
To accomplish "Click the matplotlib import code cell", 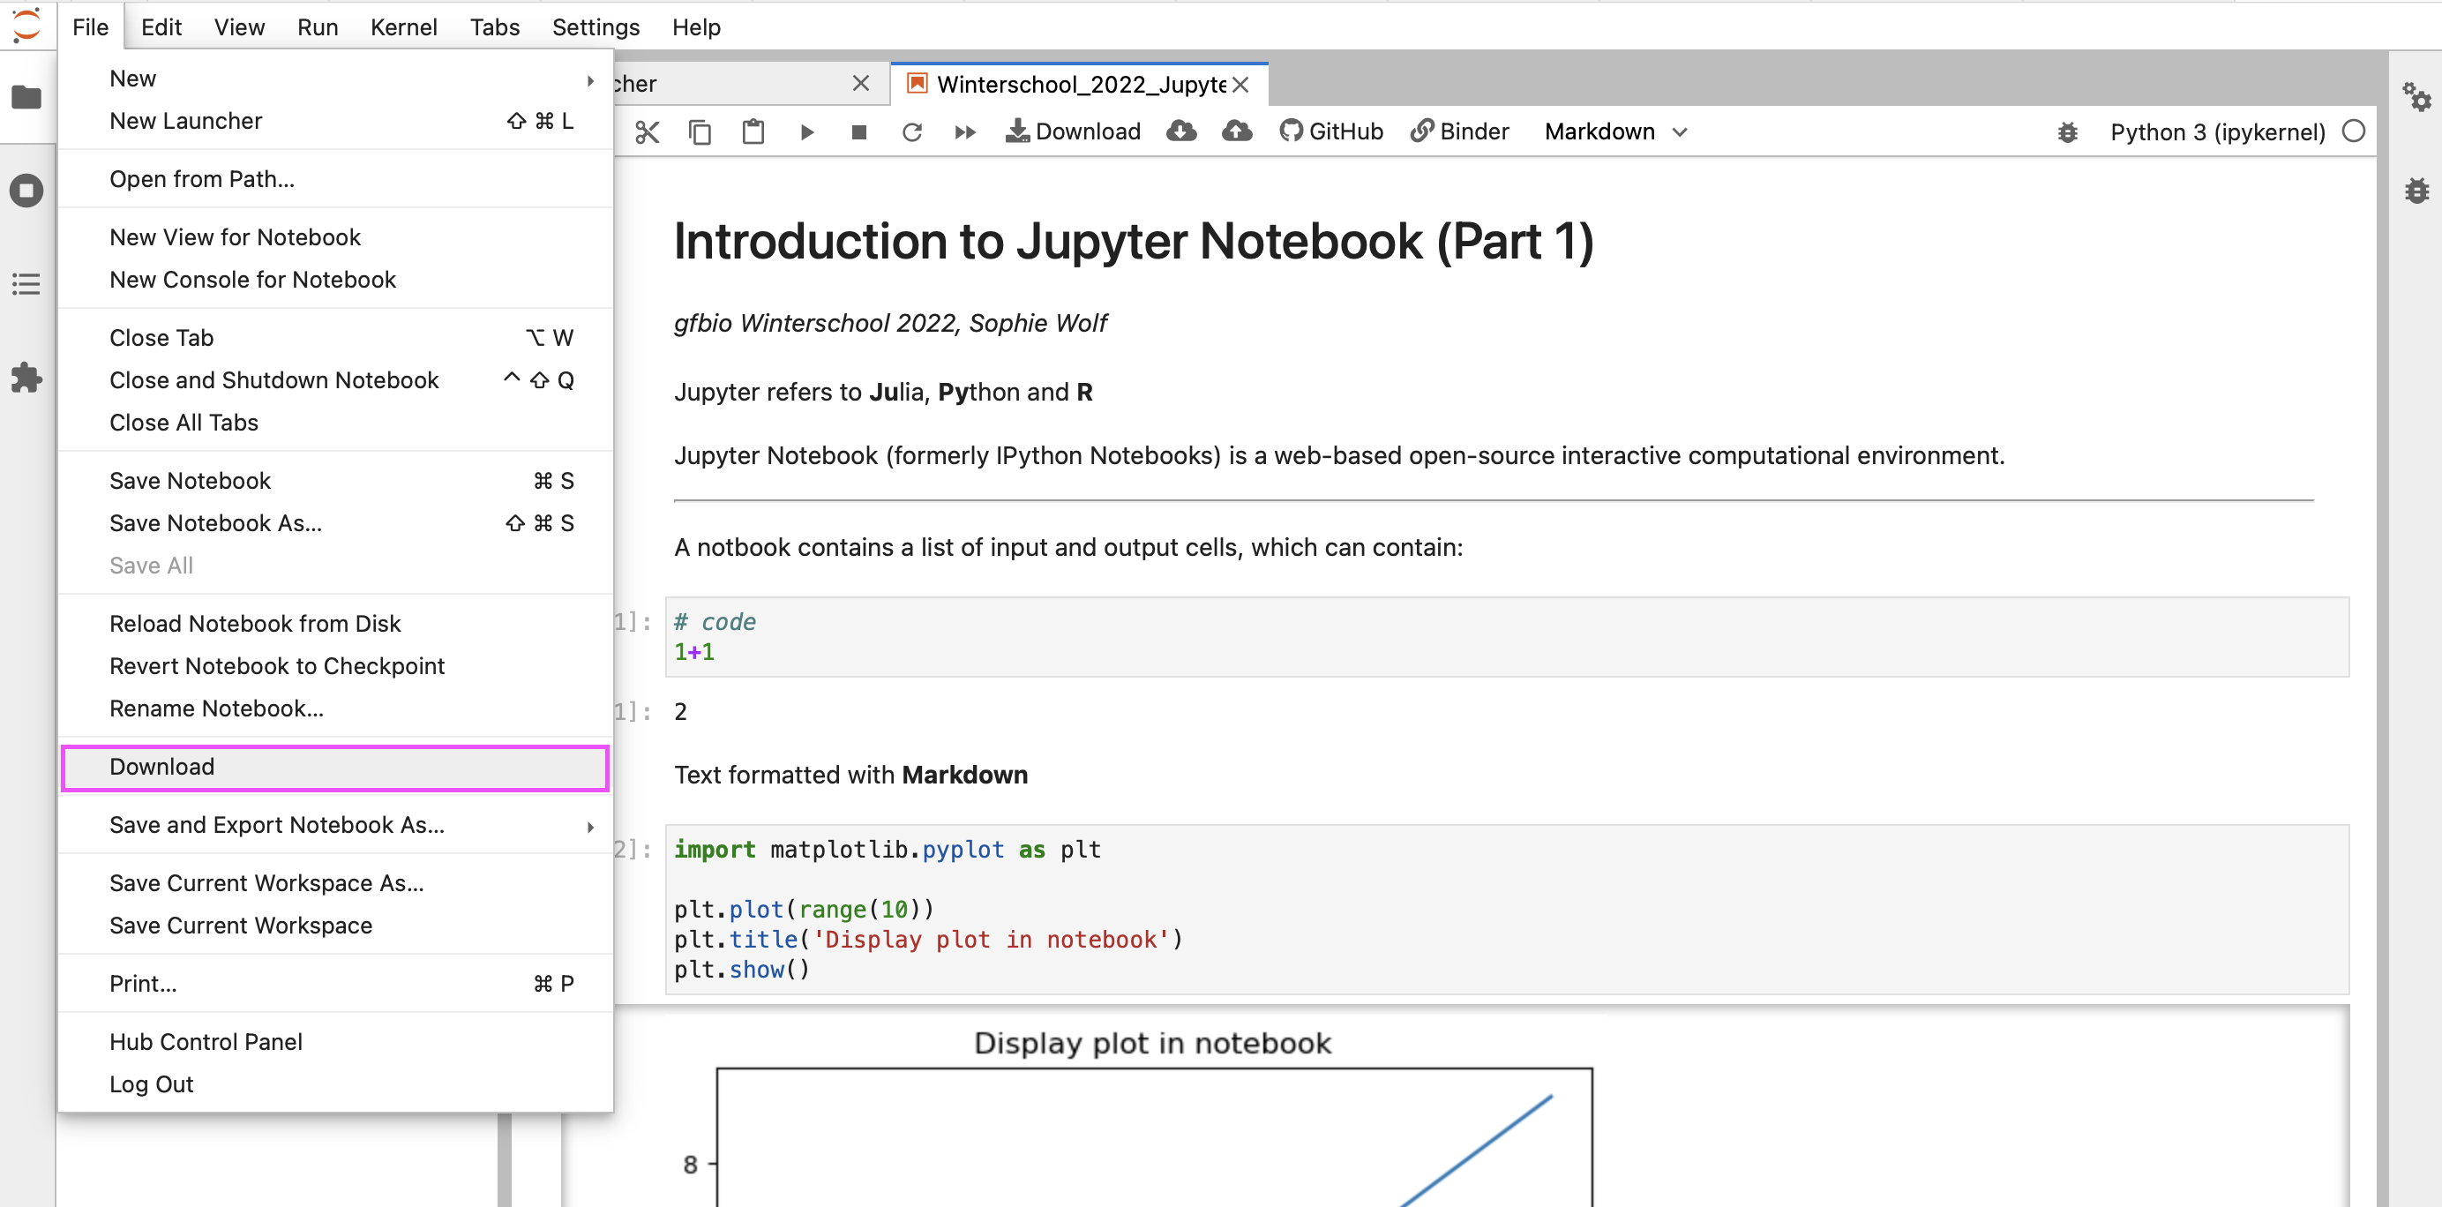I will (x=1506, y=910).
